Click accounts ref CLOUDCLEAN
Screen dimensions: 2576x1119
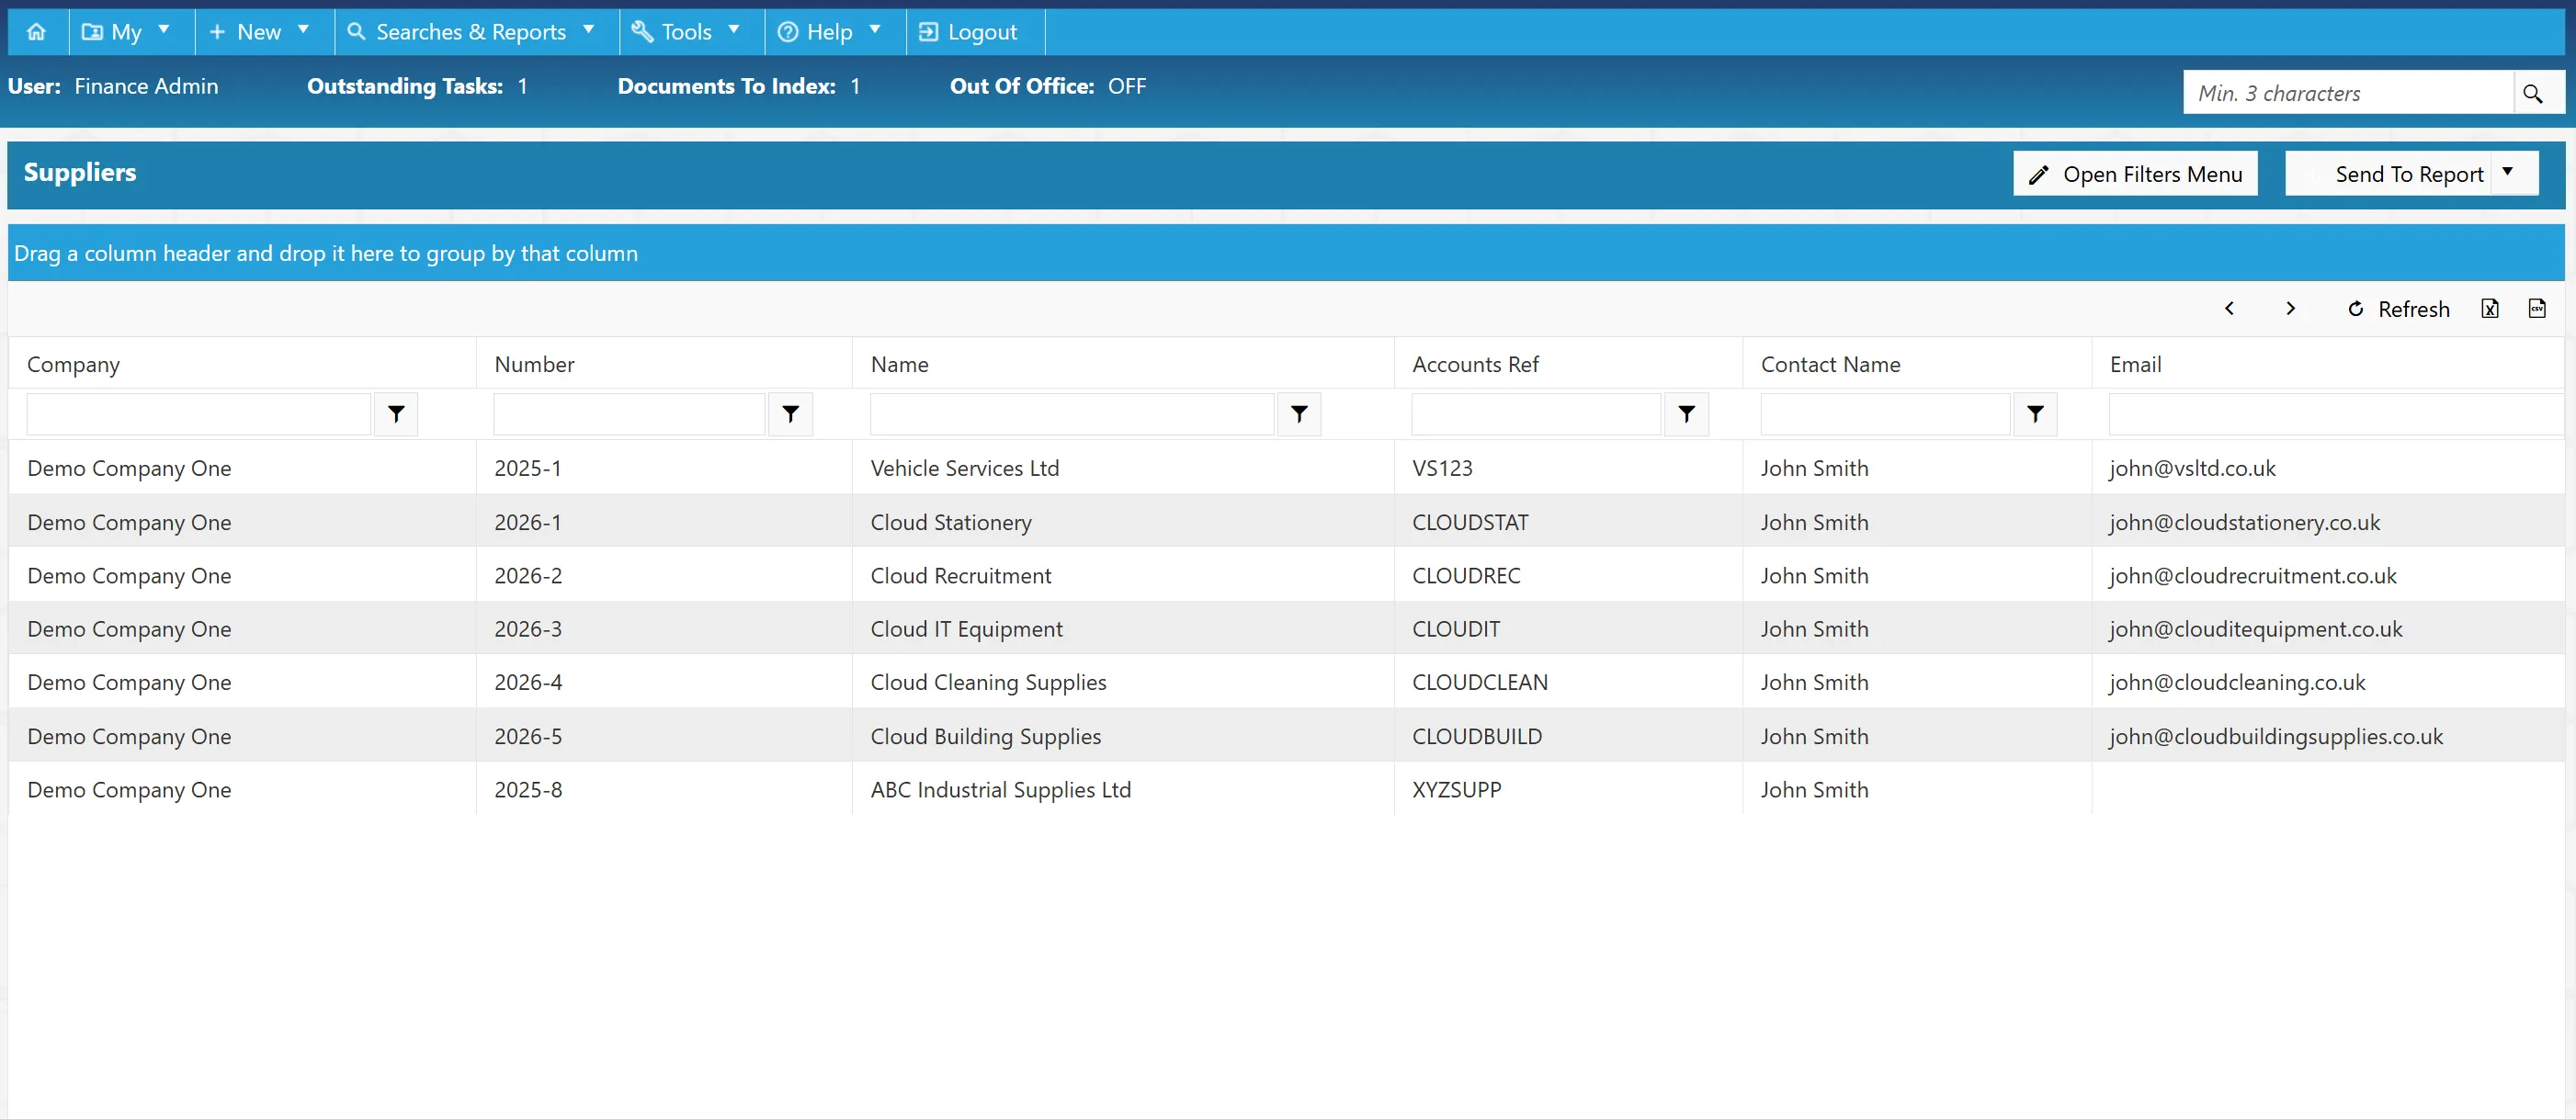(x=1480, y=682)
